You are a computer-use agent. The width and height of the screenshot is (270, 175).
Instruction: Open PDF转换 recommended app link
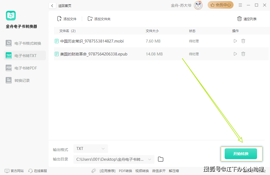126,171
